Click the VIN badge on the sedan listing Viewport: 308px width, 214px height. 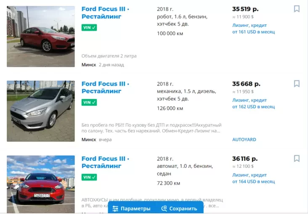pos(89,177)
